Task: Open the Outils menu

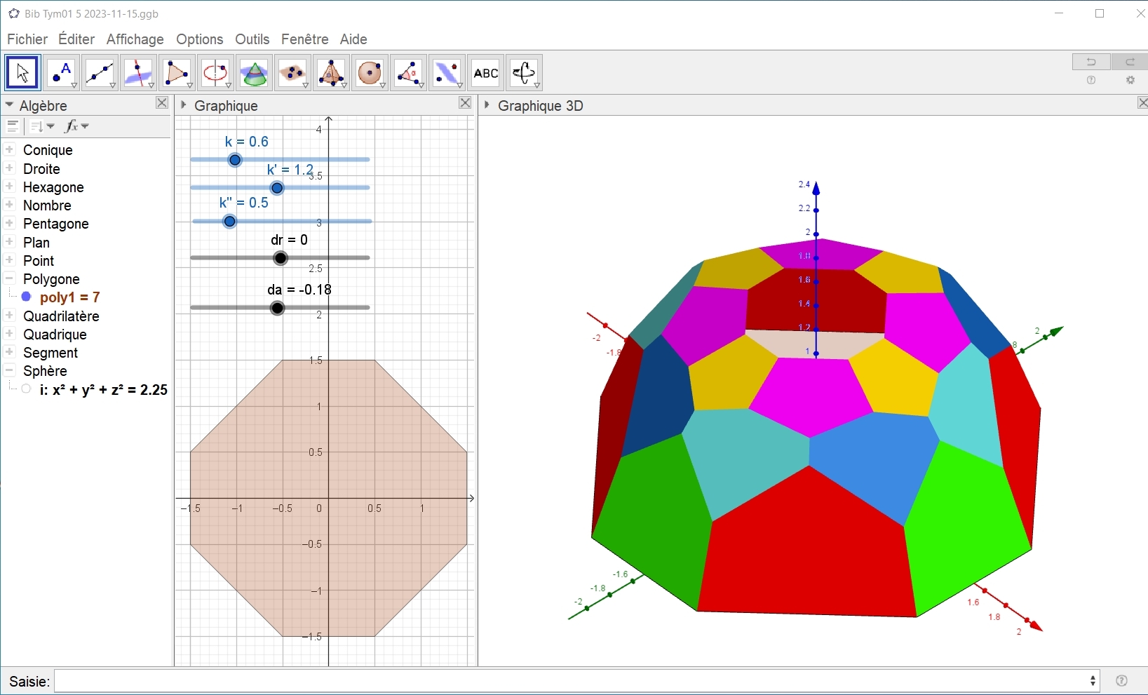Action: [x=252, y=39]
